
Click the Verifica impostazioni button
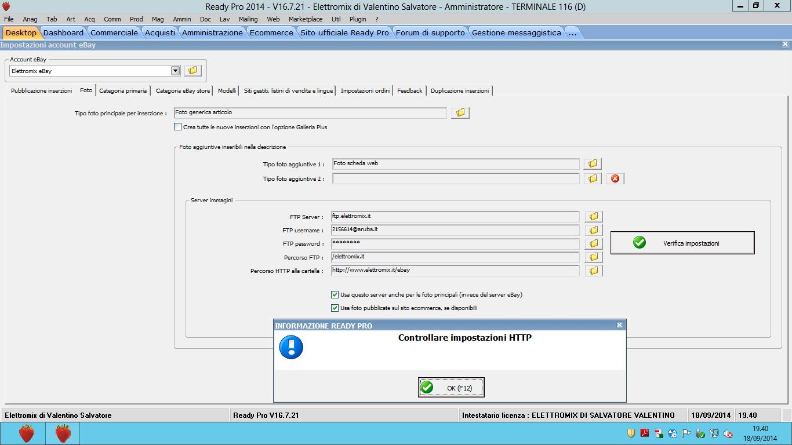pyautogui.click(x=682, y=243)
